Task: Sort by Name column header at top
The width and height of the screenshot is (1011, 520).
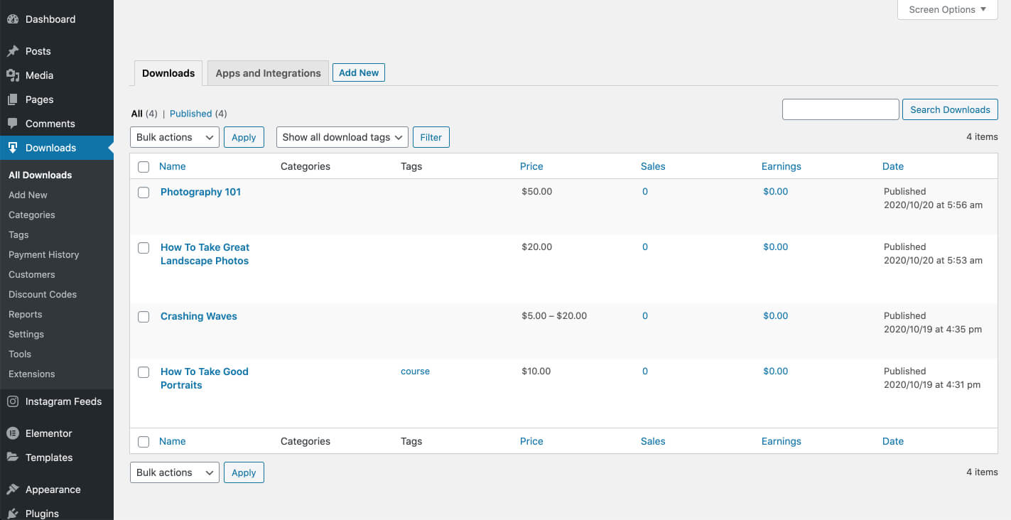Action: 173,166
